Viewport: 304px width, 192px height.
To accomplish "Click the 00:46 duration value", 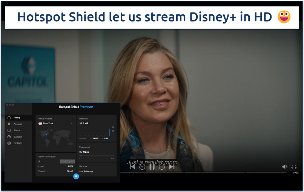I will (x=70, y=171).
